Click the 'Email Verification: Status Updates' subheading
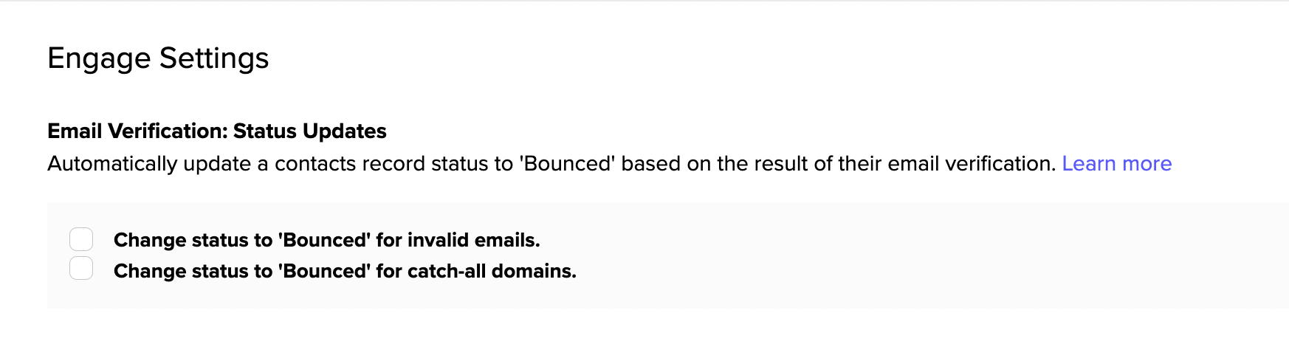 tap(217, 131)
